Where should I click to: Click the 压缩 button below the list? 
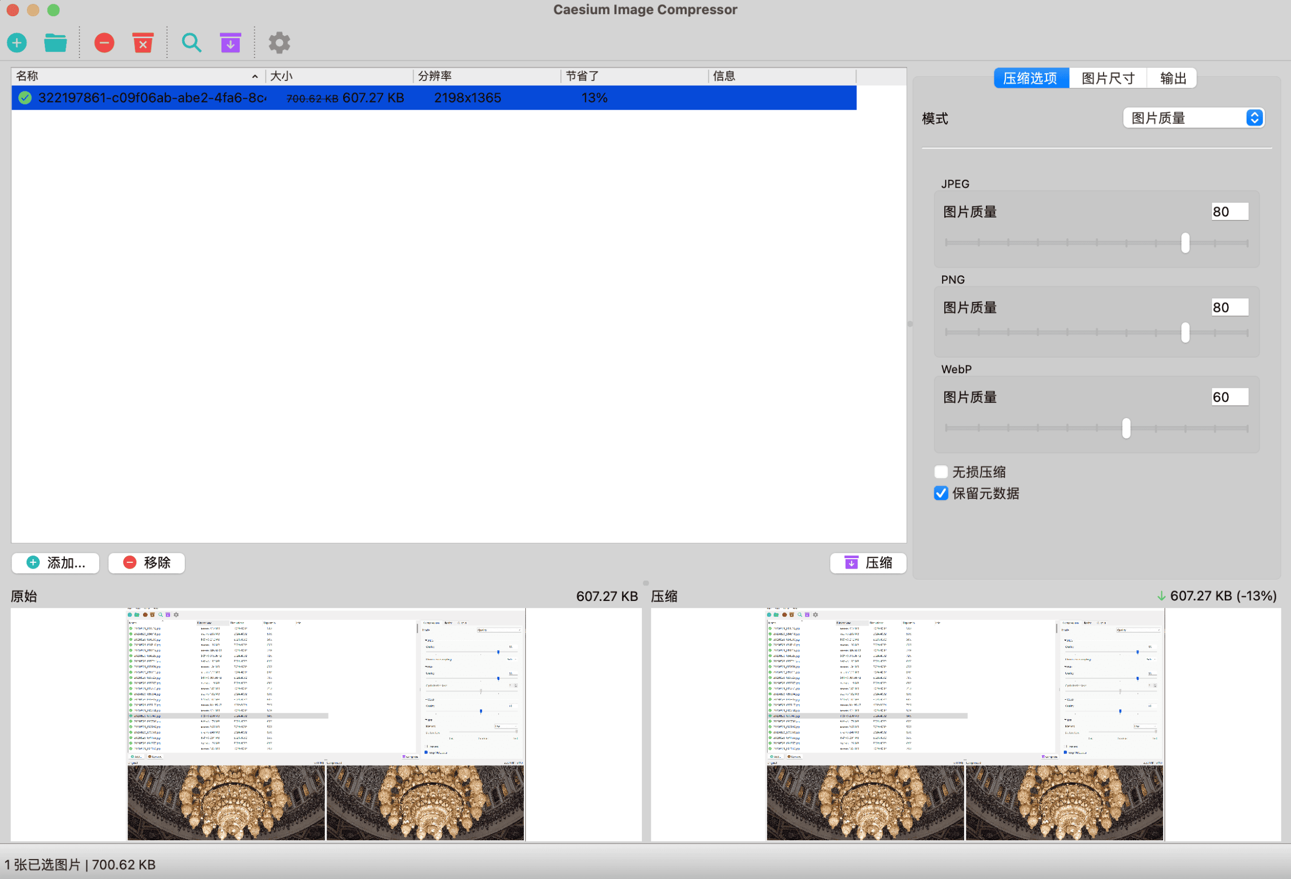point(869,563)
